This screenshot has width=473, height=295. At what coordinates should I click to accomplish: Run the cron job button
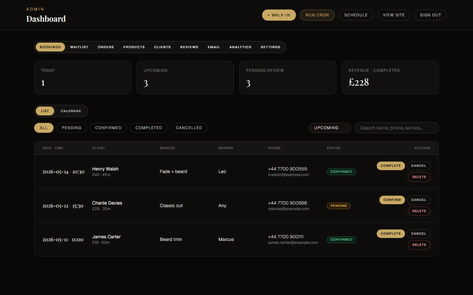tap(317, 15)
